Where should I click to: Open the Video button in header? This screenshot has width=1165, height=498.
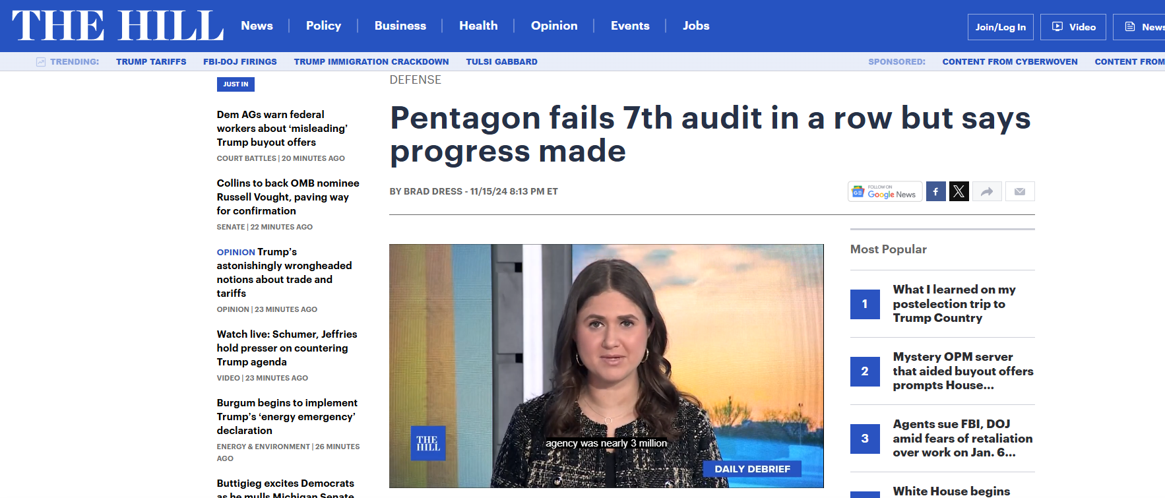(1073, 27)
